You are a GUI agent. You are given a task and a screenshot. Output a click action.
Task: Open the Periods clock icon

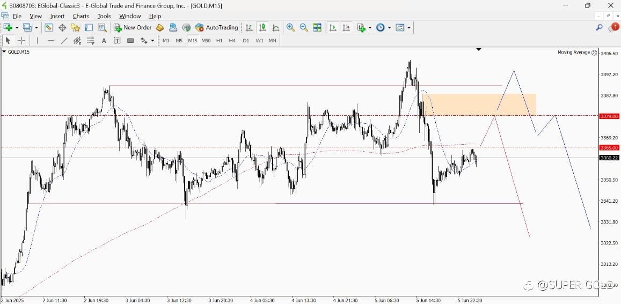pos(380,27)
